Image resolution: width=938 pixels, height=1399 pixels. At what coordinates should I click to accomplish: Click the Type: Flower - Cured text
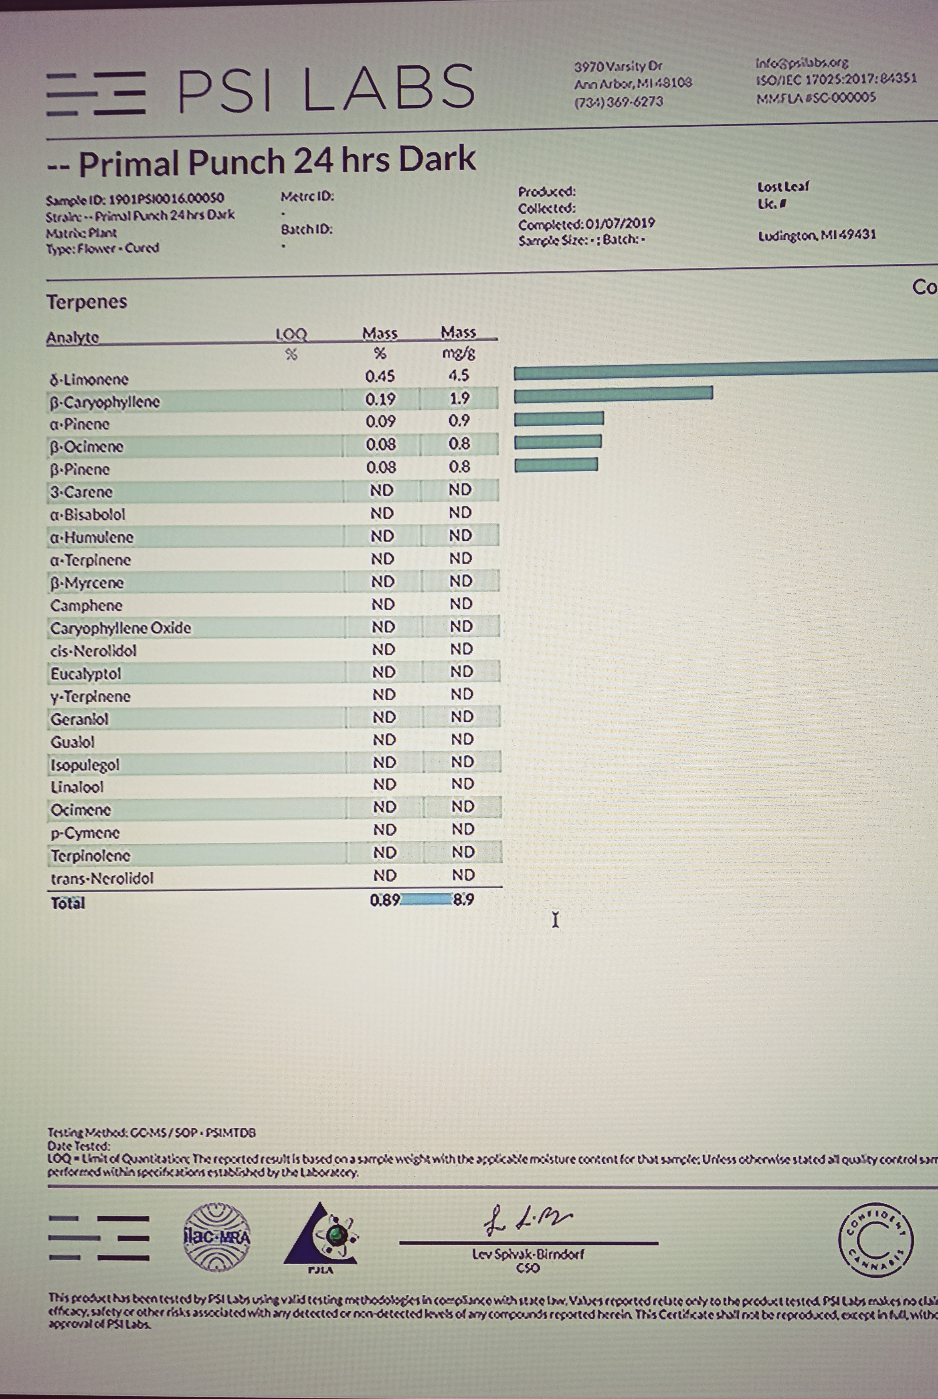[x=103, y=248]
